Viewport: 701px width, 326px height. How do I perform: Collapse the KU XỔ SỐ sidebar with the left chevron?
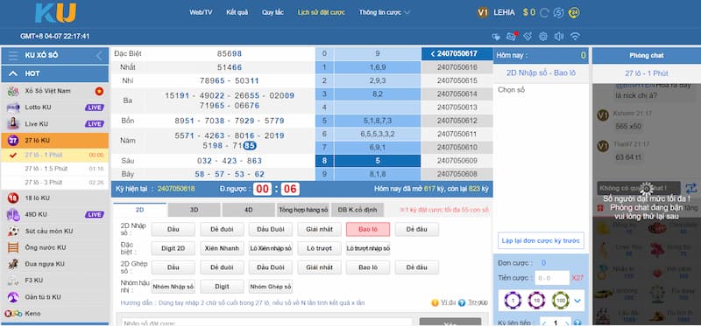coord(99,55)
